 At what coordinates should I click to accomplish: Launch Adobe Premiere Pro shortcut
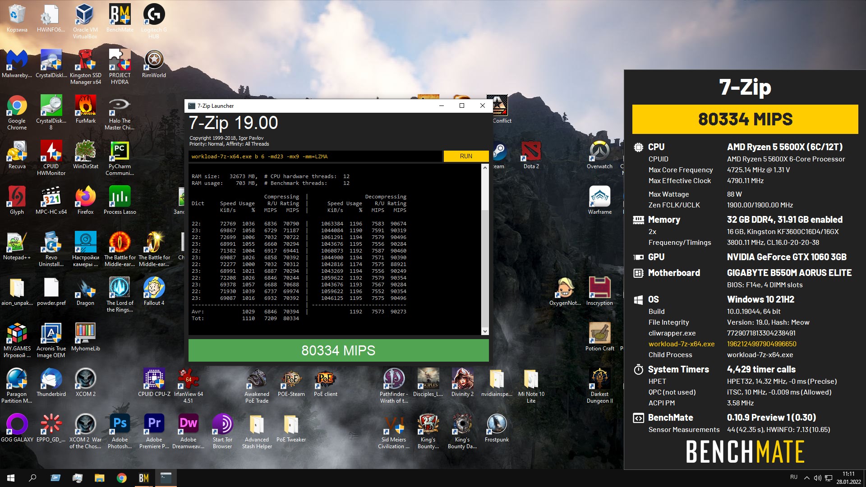point(154,431)
